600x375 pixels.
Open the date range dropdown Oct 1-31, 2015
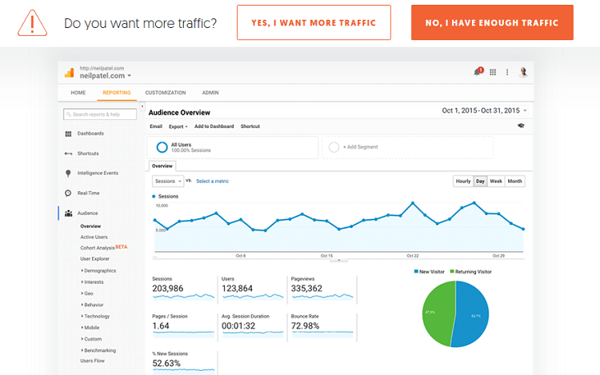(x=485, y=110)
